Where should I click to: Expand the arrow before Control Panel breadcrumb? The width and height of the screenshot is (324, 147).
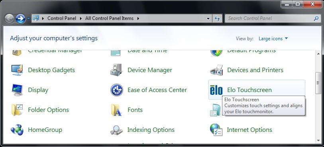43,18
